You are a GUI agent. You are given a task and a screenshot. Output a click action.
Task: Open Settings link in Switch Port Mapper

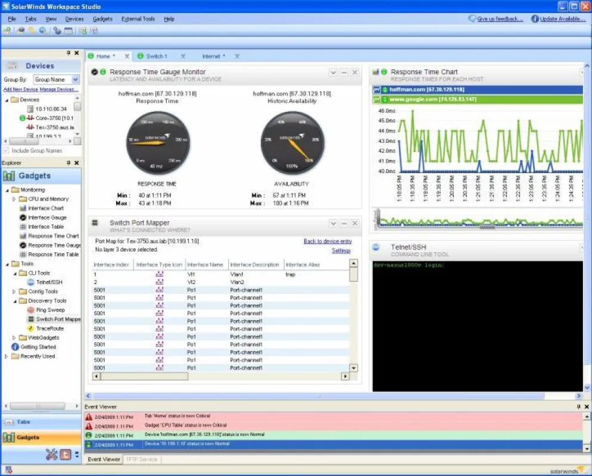(x=341, y=251)
